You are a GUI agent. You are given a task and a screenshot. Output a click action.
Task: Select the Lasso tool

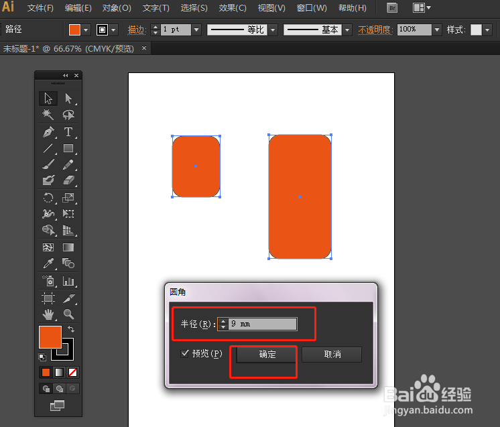click(x=68, y=115)
